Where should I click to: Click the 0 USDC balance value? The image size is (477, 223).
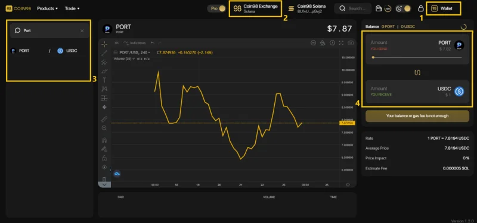click(408, 27)
